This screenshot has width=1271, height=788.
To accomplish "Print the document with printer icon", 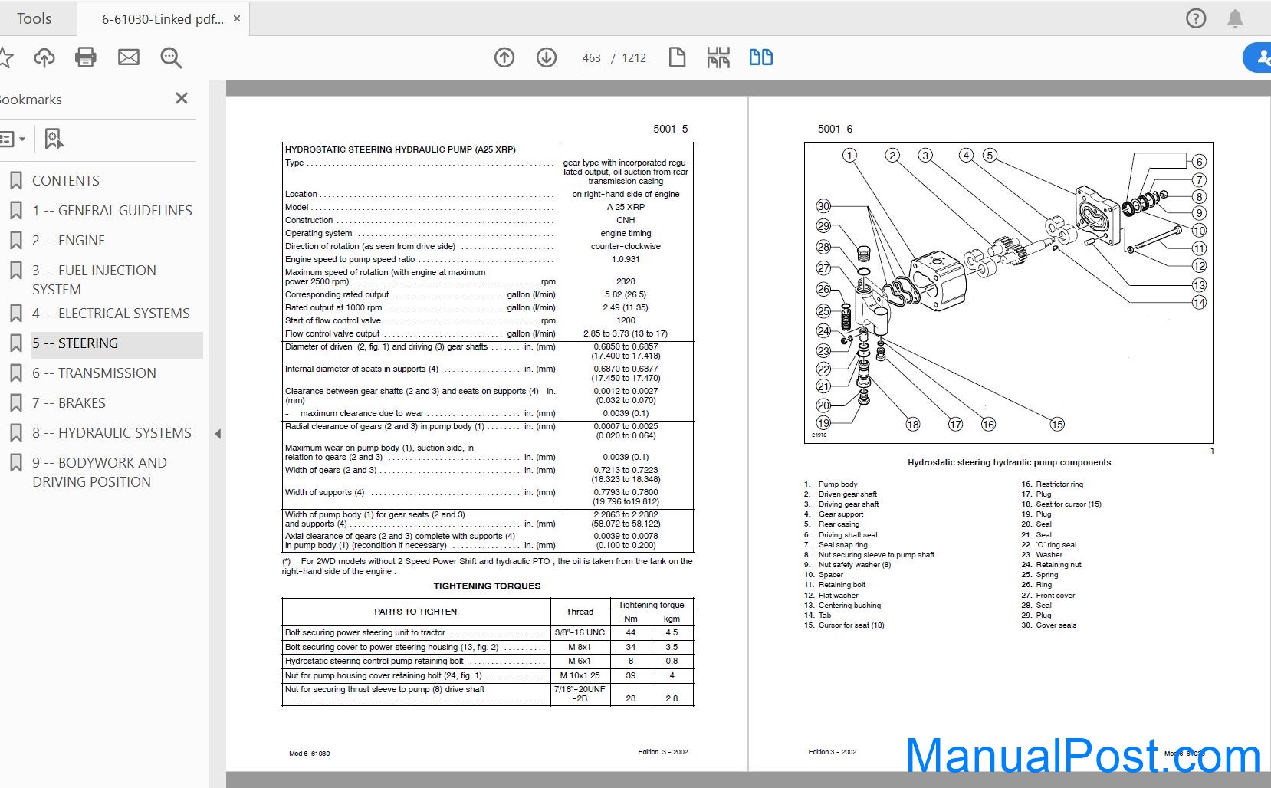I will (x=86, y=57).
